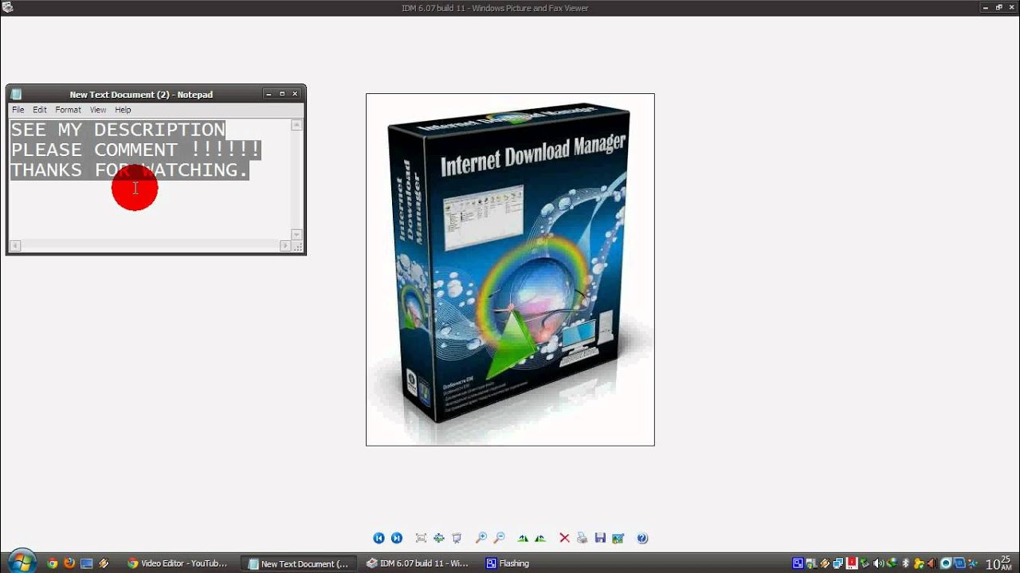Open the system clock showing 10:25 AM
1020x573 pixels.
[998, 563]
